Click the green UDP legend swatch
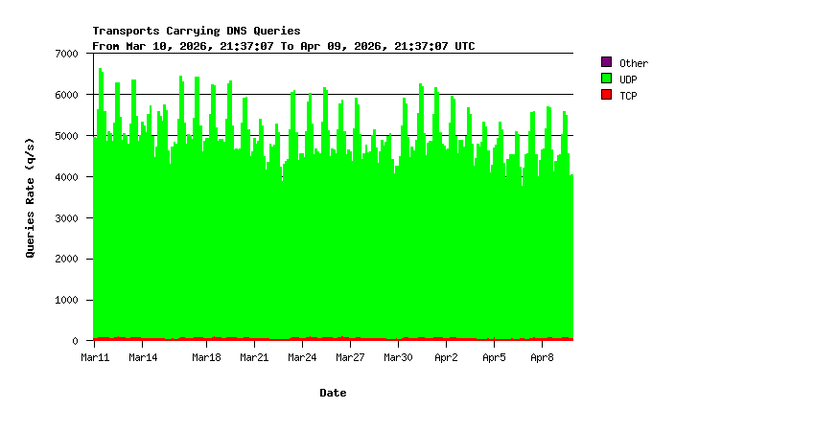This screenshot has height=431, width=815. (606, 79)
